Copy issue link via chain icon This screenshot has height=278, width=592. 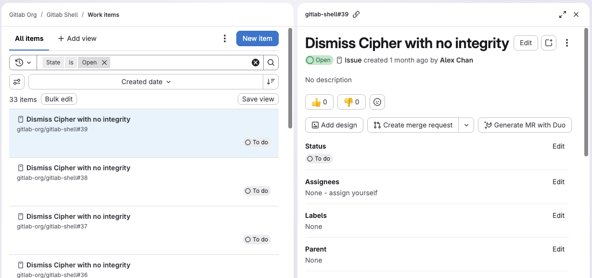pos(356,14)
